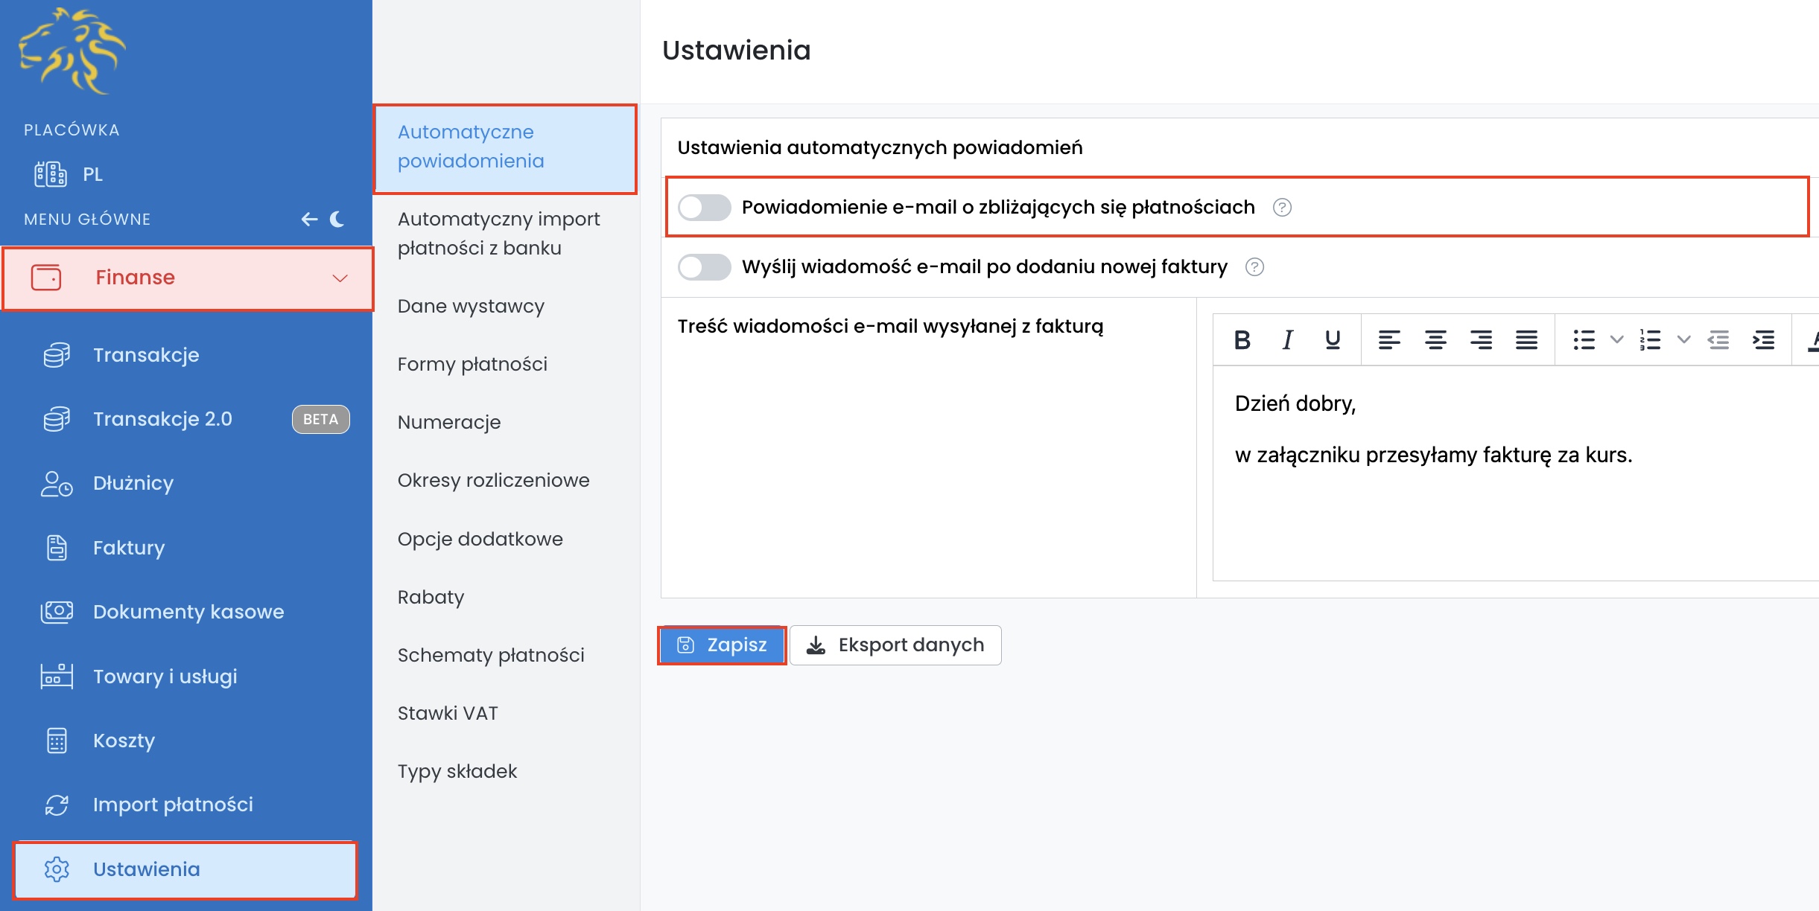Toggle underline formatting icon
Image resolution: width=1819 pixels, height=911 pixels.
1333,340
